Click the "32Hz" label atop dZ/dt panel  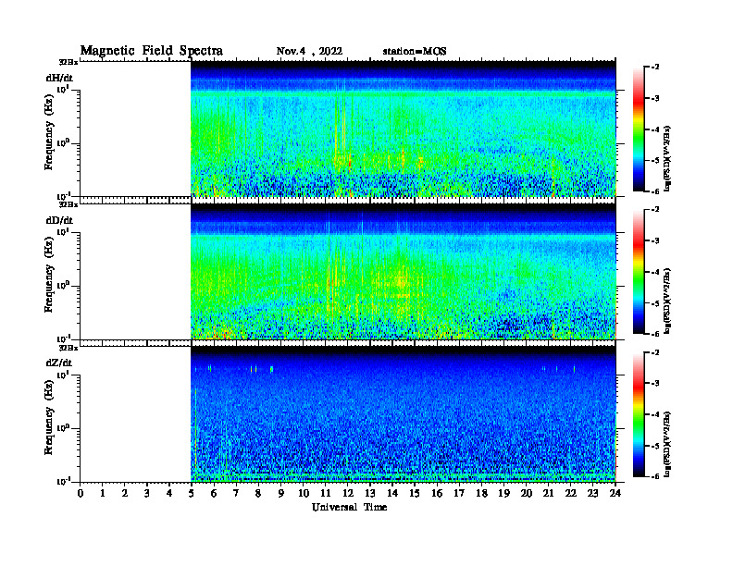click(x=68, y=348)
